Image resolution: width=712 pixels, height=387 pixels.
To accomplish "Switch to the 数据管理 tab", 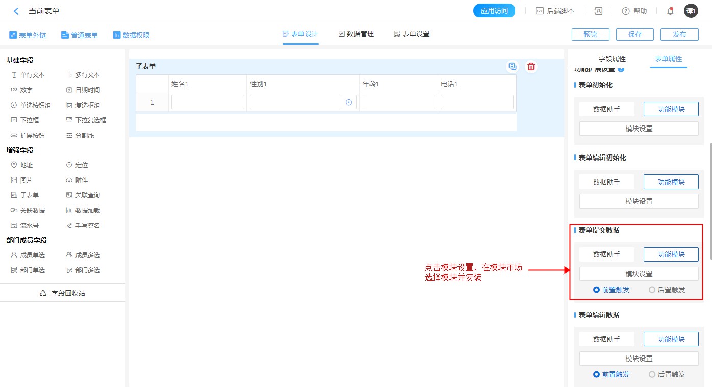I will tap(356, 34).
